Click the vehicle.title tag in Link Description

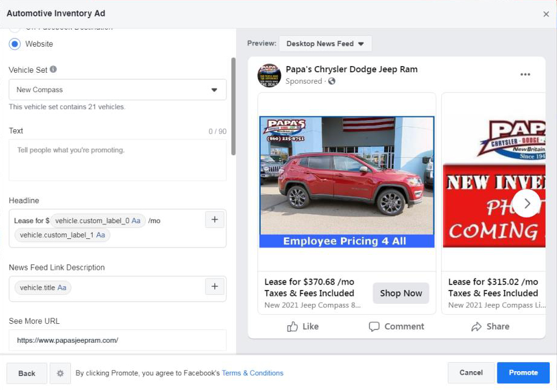43,287
